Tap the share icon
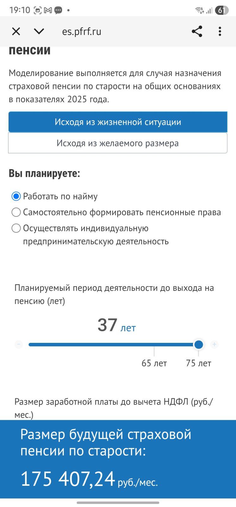Image resolution: width=236 pixels, height=507 pixels. tap(197, 31)
